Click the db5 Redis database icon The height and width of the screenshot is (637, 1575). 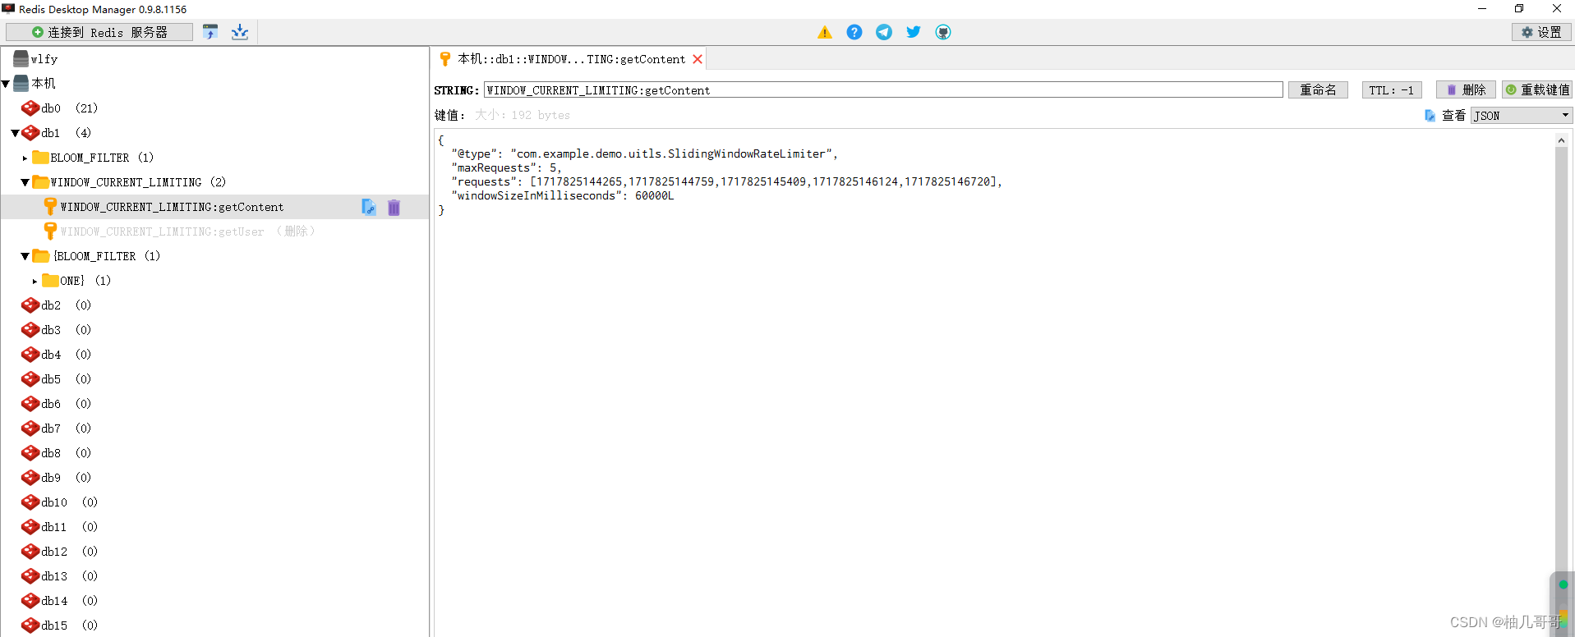(30, 379)
